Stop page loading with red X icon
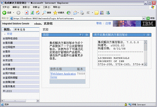 [27, 13]
